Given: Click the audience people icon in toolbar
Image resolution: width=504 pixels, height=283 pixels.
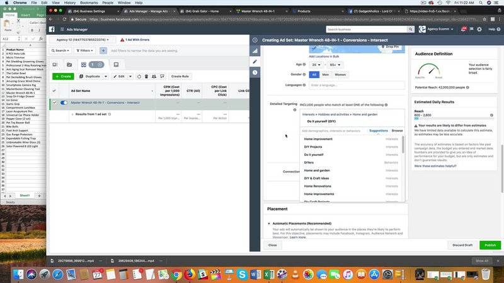Looking at the screenshot, I should (154, 76).
